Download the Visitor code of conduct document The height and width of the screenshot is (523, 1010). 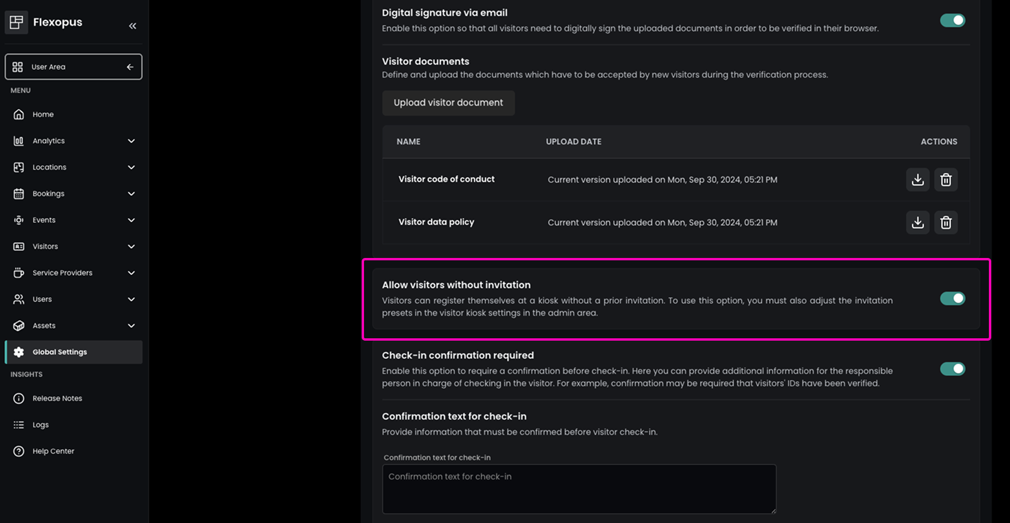coord(917,179)
